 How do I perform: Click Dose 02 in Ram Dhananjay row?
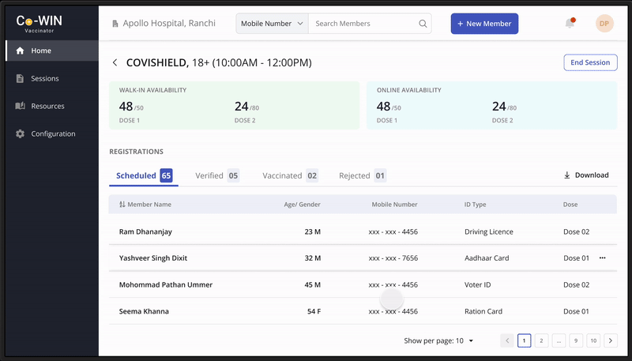[576, 231]
